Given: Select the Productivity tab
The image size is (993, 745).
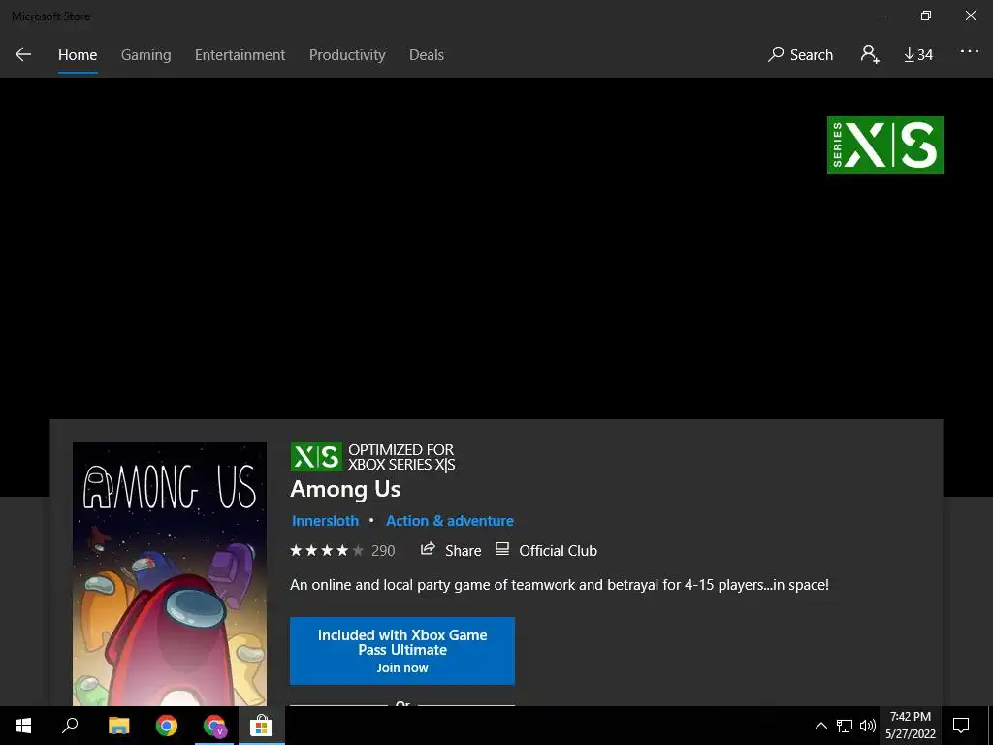Looking at the screenshot, I should tap(347, 55).
